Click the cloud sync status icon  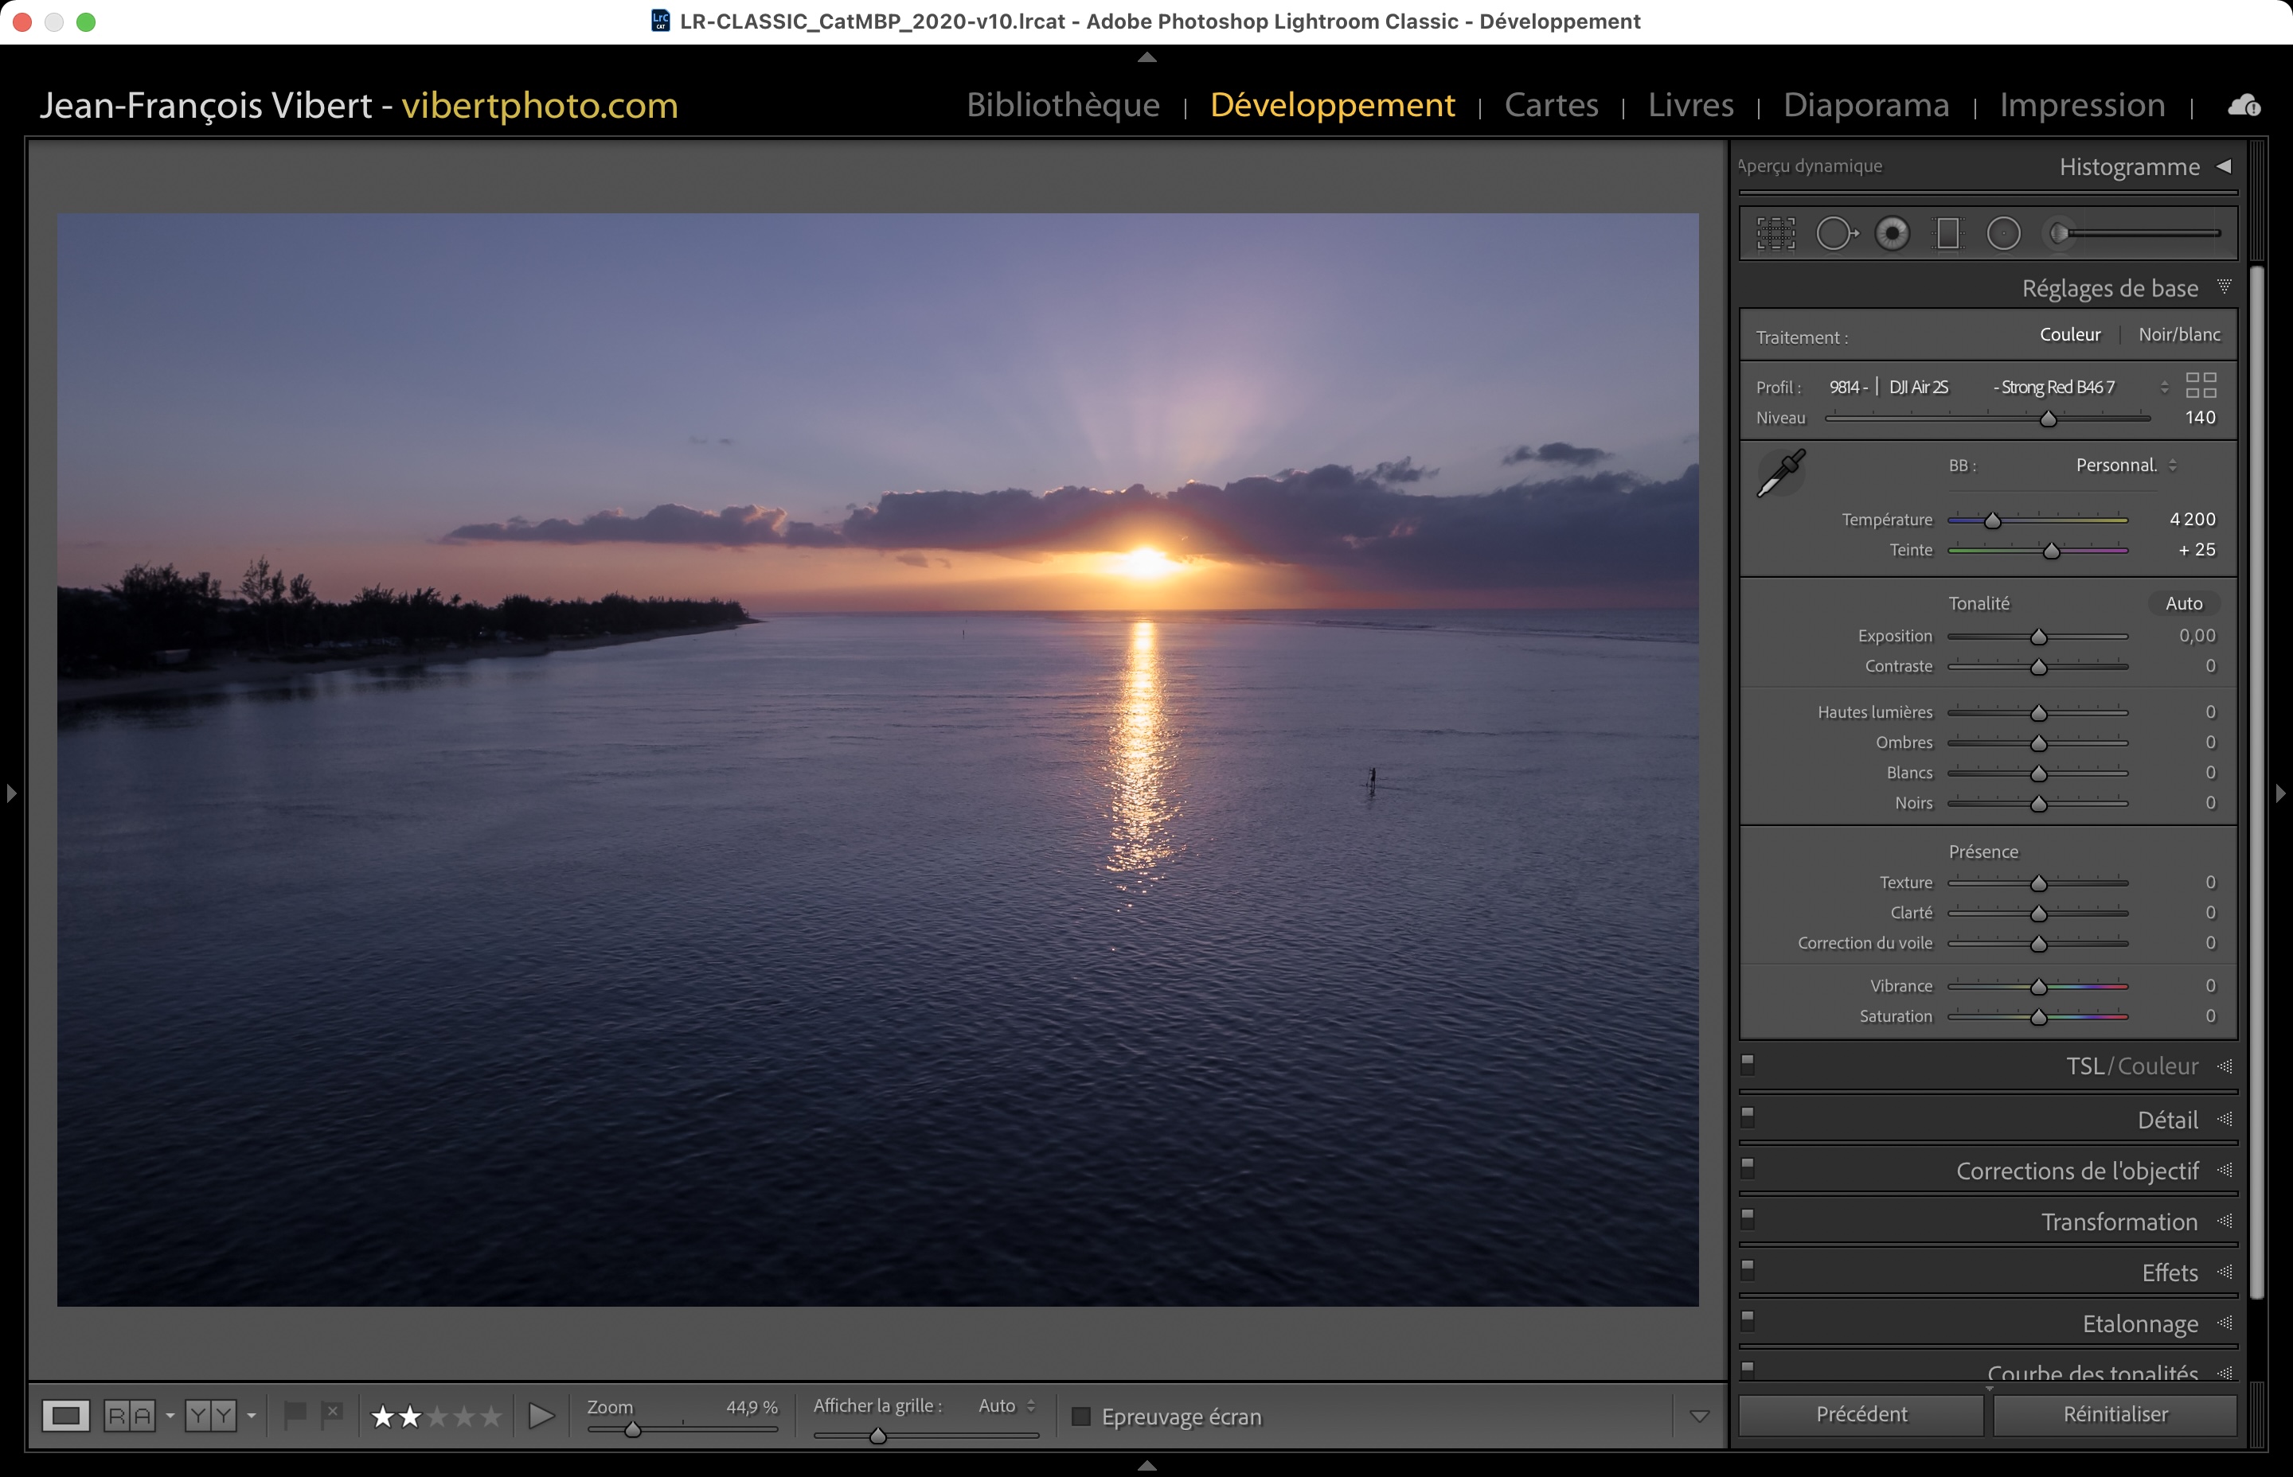2244,106
